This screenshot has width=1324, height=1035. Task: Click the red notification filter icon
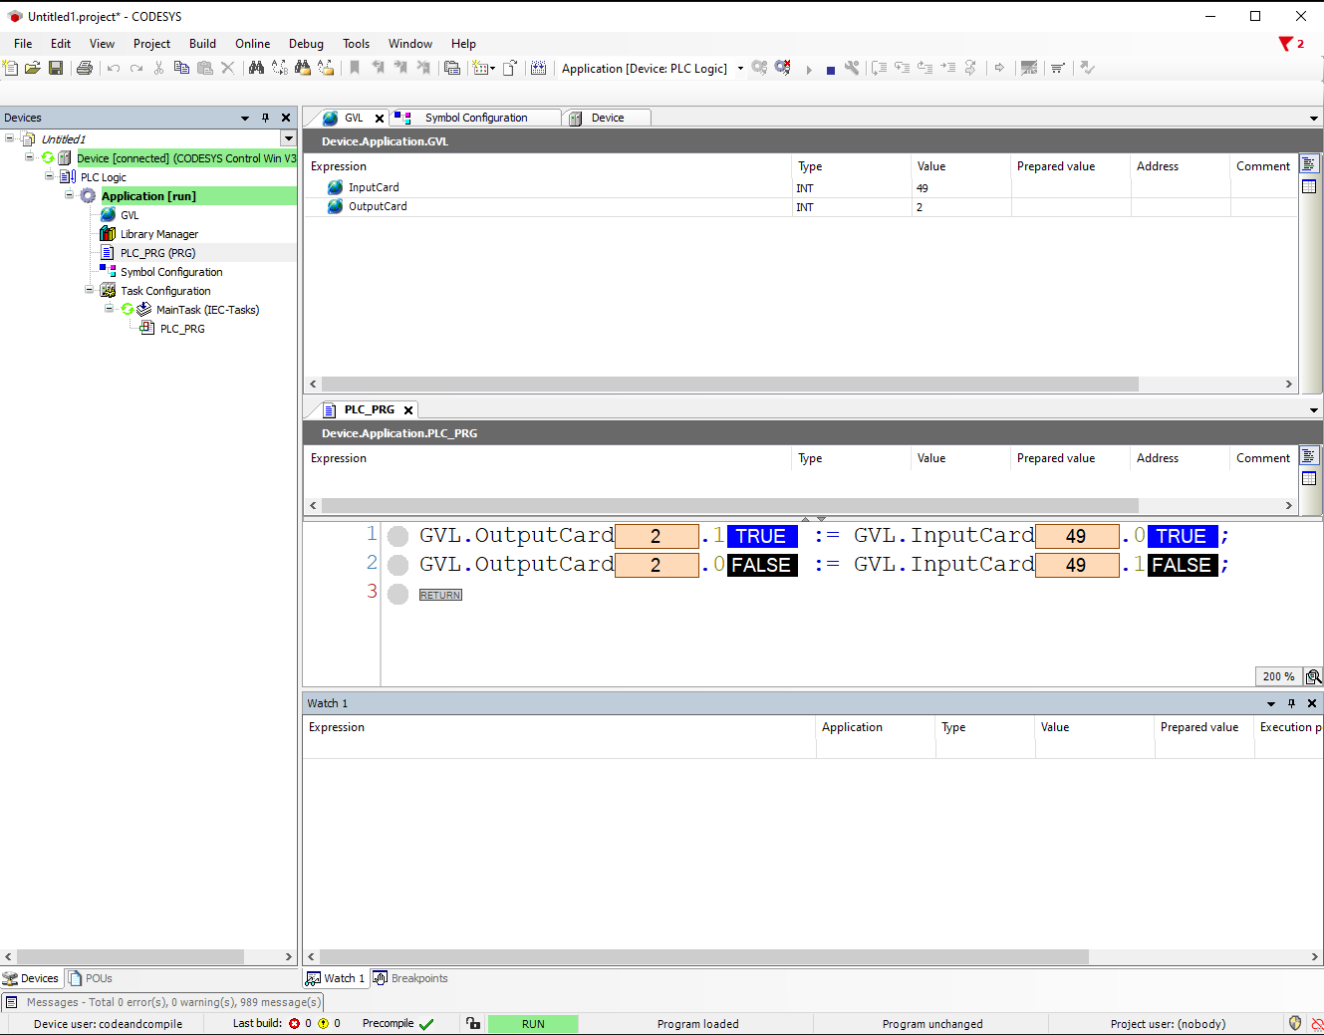[1286, 44]
